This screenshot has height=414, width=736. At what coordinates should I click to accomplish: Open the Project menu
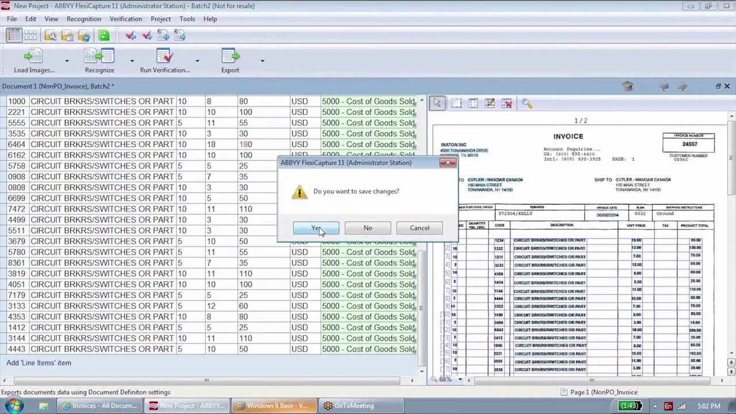160,19
